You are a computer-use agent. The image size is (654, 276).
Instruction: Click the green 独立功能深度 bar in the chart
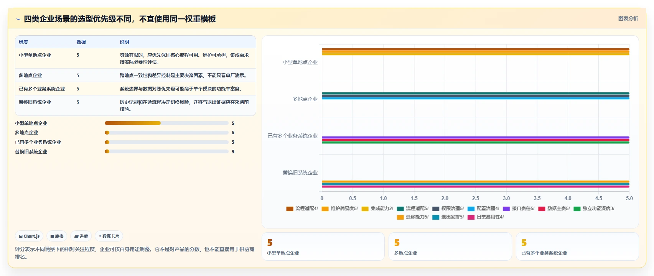pos(476,142)
